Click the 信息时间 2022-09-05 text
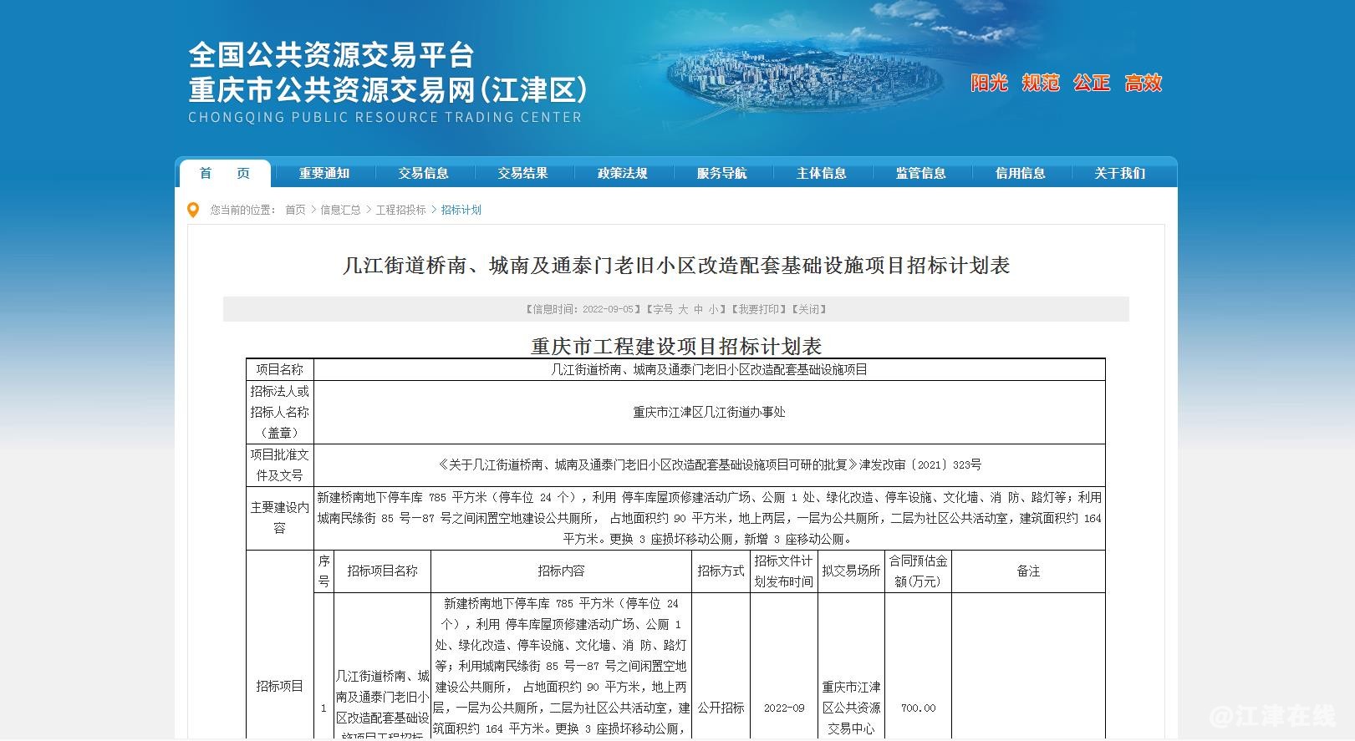This screenshot has width=1355, height=741. click(583, 309)
